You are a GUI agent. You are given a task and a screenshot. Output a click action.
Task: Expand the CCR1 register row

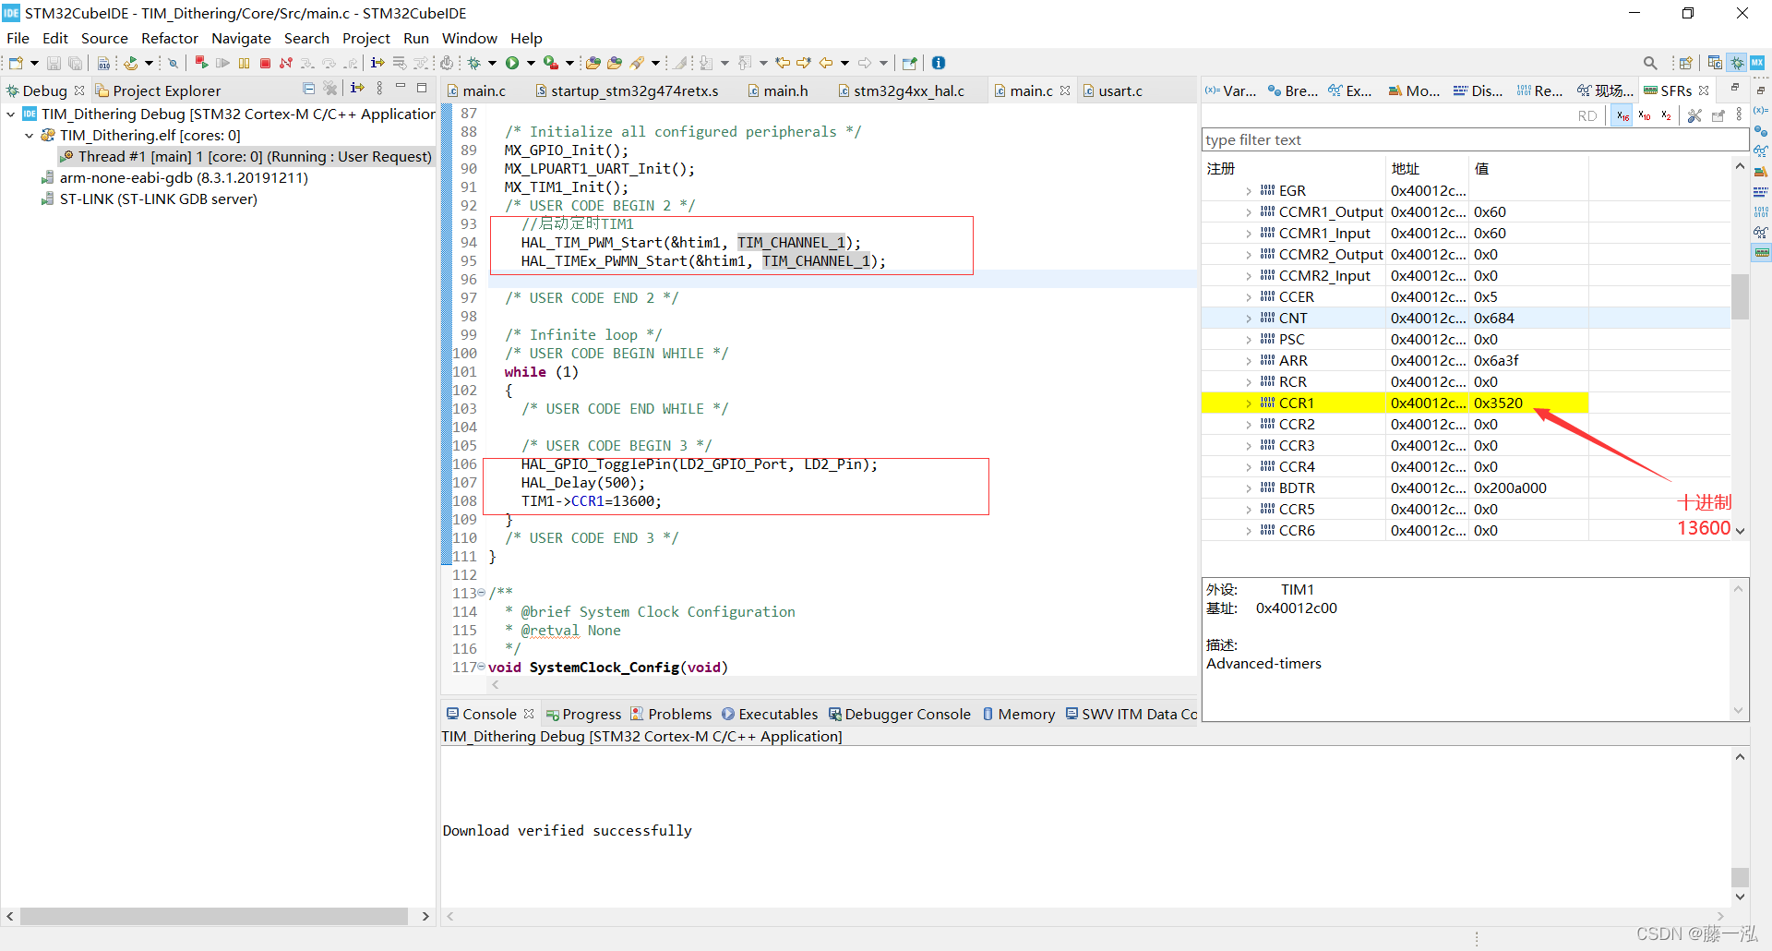[1249, 403]
